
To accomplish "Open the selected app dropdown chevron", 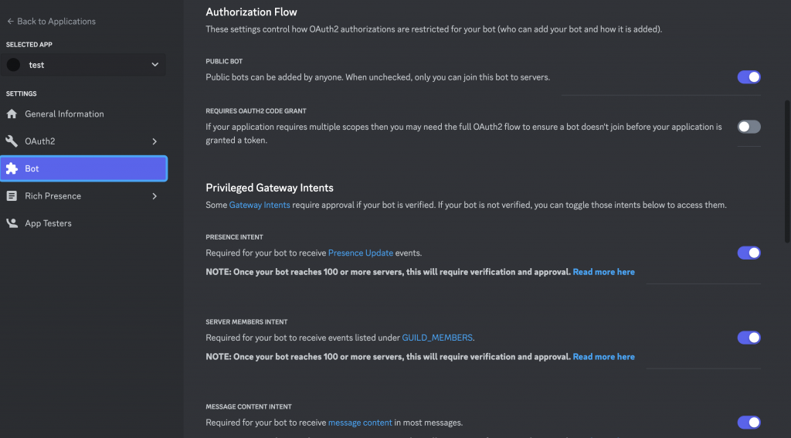I will [x=154, y=65].
